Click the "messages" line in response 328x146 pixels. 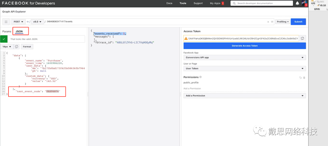point(104,37)
